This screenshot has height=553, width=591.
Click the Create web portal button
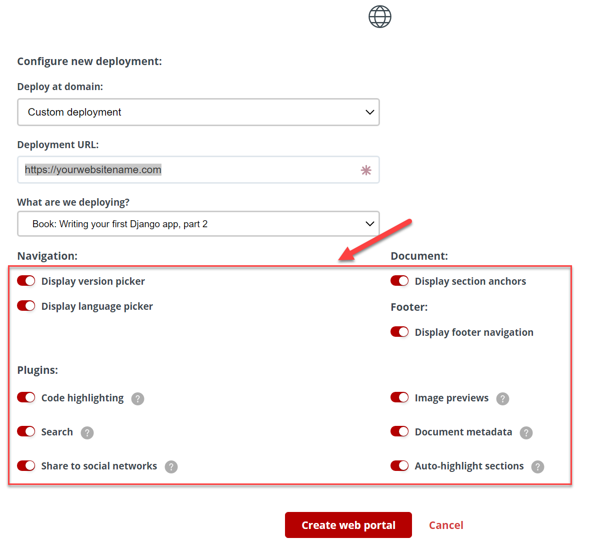pos(348,524)
